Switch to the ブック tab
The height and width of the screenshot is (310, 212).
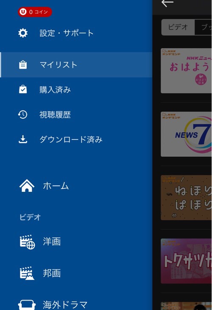tap(204, 27)
